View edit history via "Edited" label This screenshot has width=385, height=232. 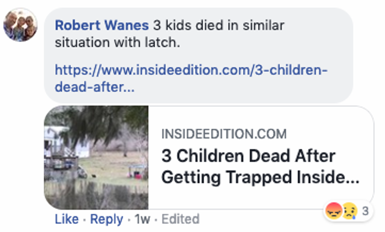tap(181, 219)
